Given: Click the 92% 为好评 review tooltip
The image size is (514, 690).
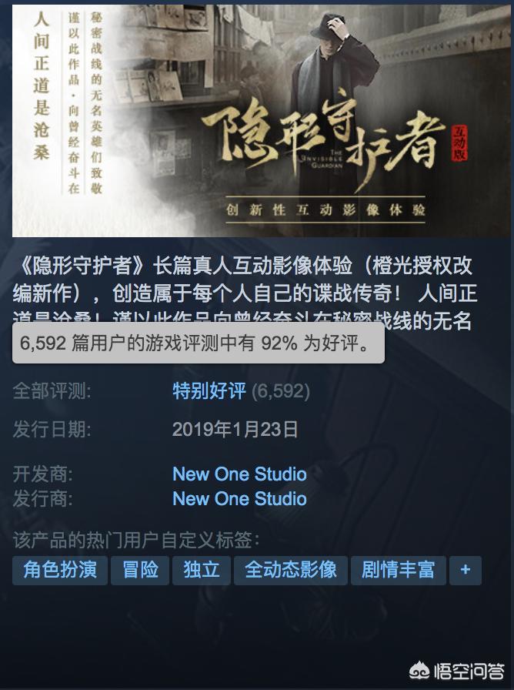Looking at the screenshot, I should [x=199, y=343].
